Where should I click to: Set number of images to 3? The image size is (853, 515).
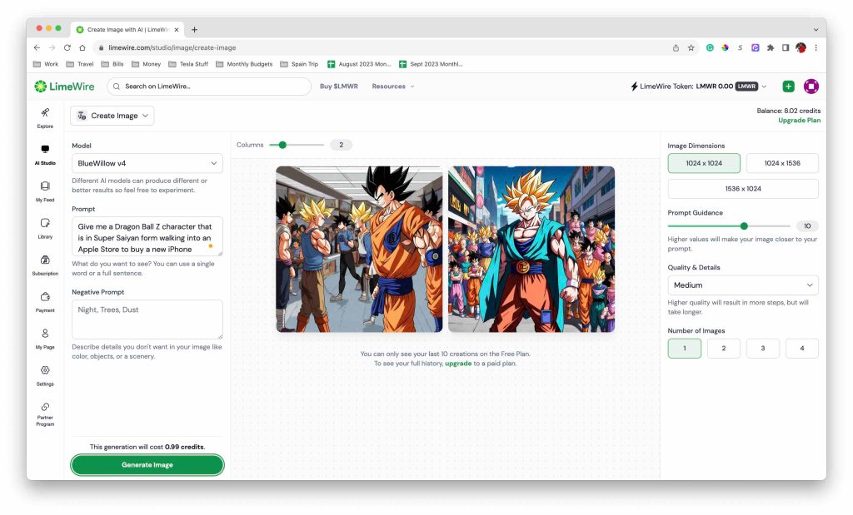click(x=763, y=349)
